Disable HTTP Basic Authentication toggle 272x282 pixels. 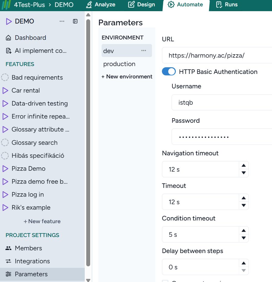(169, 71)
